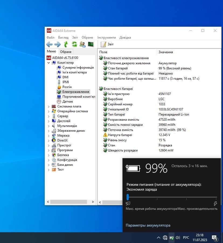Expand the Сервер node
This screenshot has height=243, width=223.
coord(48,116)
